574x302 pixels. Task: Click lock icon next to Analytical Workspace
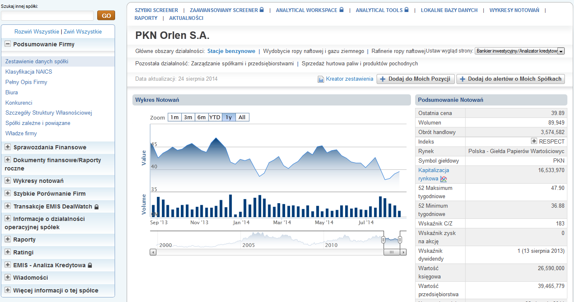341,10
